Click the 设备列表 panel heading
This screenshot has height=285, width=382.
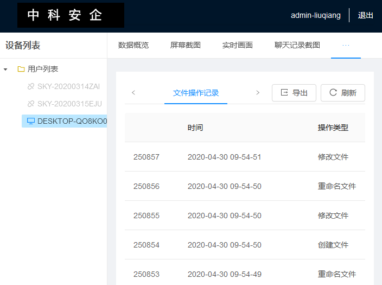click(x=23, y=46)
